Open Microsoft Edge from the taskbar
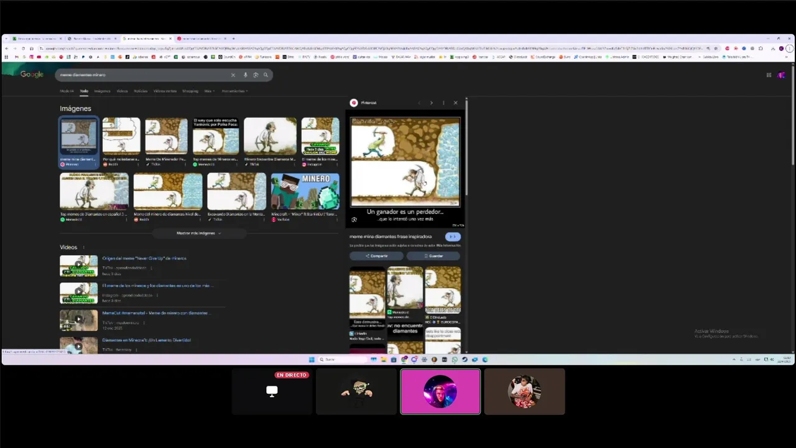 click(485, 359)
